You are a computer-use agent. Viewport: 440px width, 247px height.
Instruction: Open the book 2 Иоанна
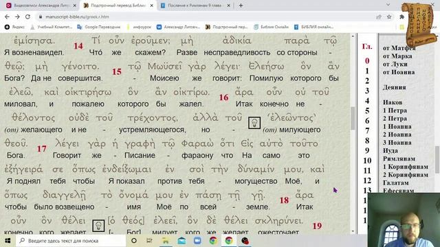tap(397, 134)
